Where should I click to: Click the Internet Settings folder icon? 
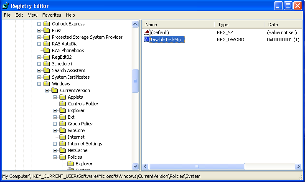[x=62, y=144]
